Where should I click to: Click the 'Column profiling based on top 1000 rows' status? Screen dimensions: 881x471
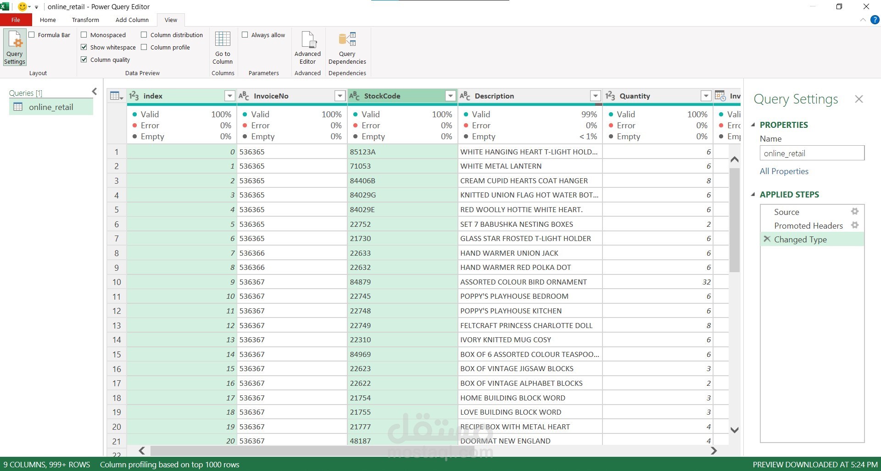point(169,465)
